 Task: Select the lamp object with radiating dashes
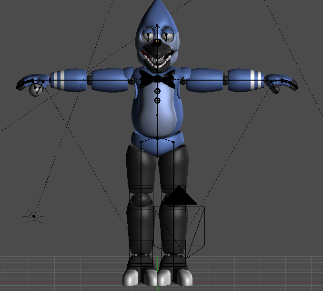[x=34, y=216]
